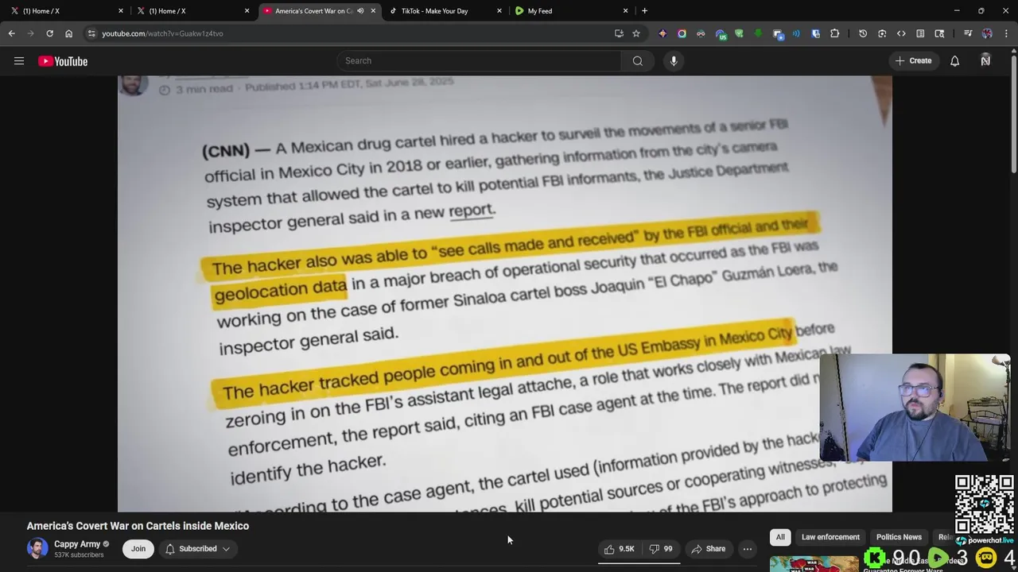This screenshot has height=572, width=1018.
Task: Close the TikTok tab
Action: point(499,11)
